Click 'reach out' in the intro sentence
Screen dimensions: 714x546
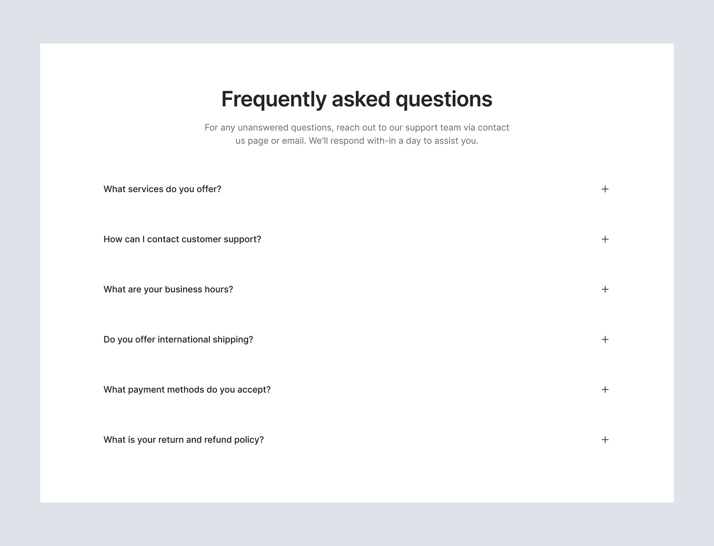356,128
